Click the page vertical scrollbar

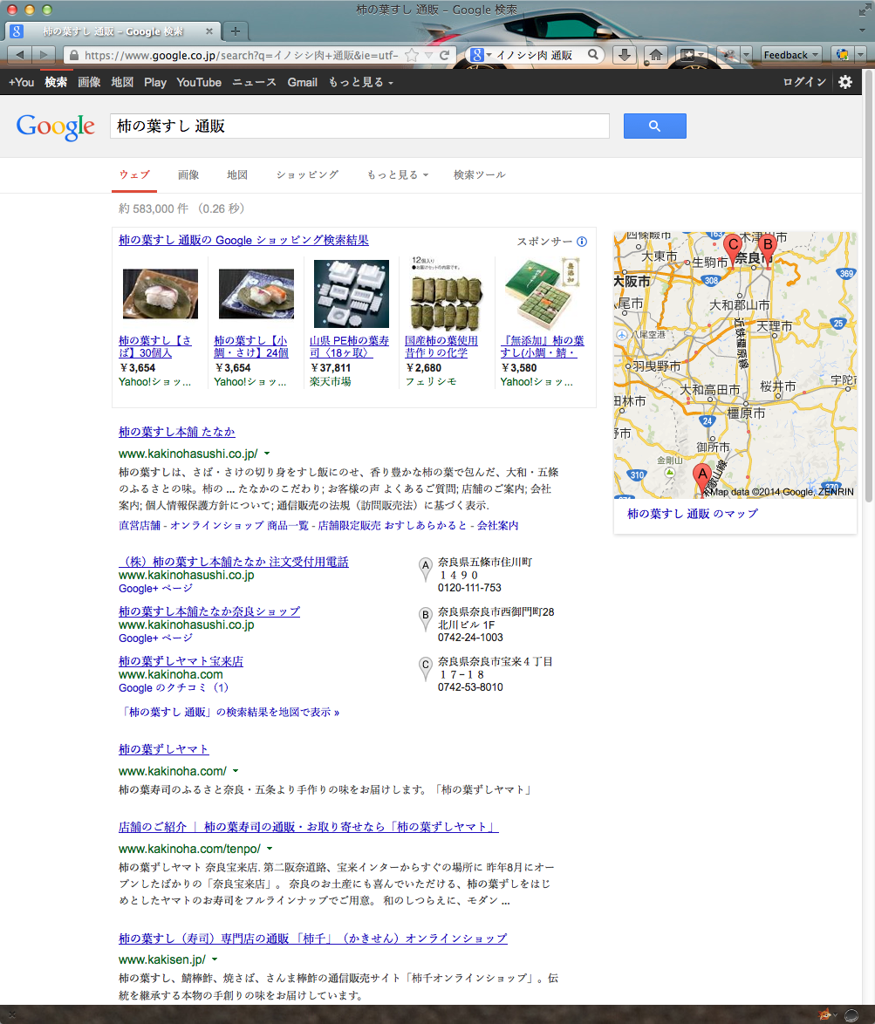coord(869,286)
